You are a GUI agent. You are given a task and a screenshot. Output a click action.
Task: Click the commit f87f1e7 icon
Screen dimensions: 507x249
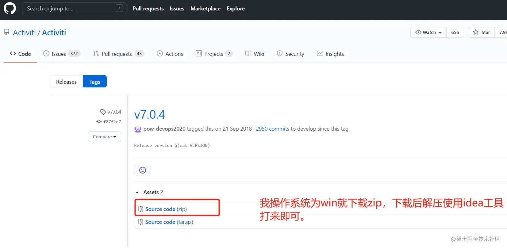(x=99, y=121)
